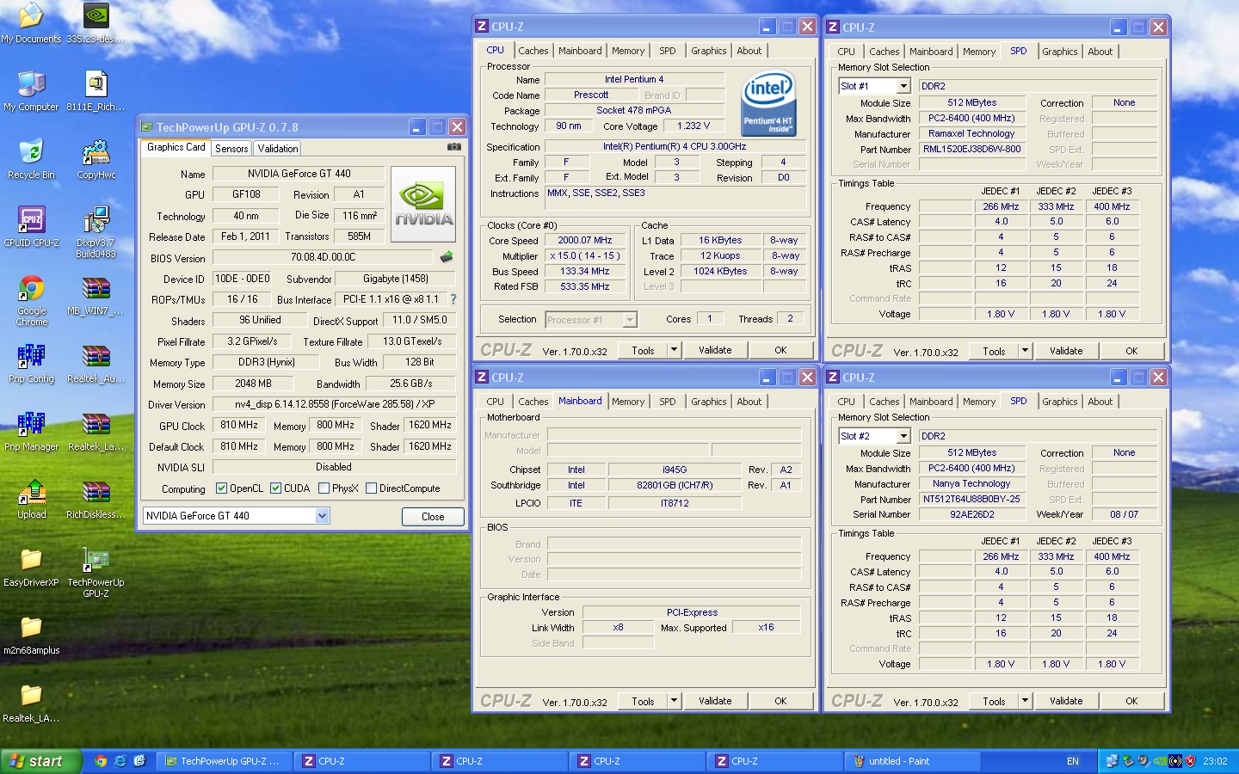Screen dimensions: 1239x774
Task: Toggle the OpenCL checkbox
Action: (221, 488)
